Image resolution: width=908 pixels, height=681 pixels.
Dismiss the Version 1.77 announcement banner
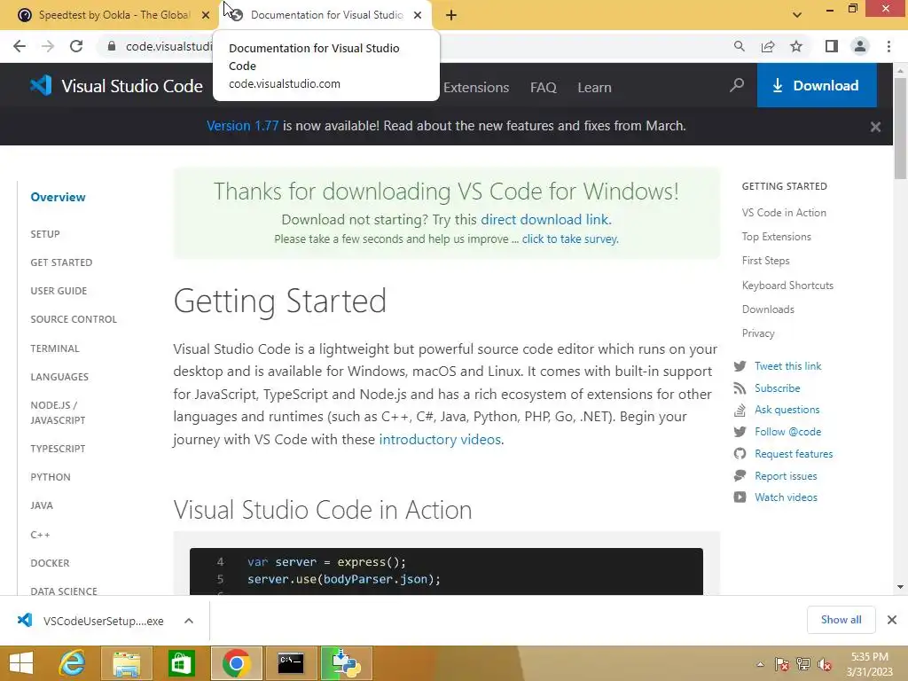(875, 126)
